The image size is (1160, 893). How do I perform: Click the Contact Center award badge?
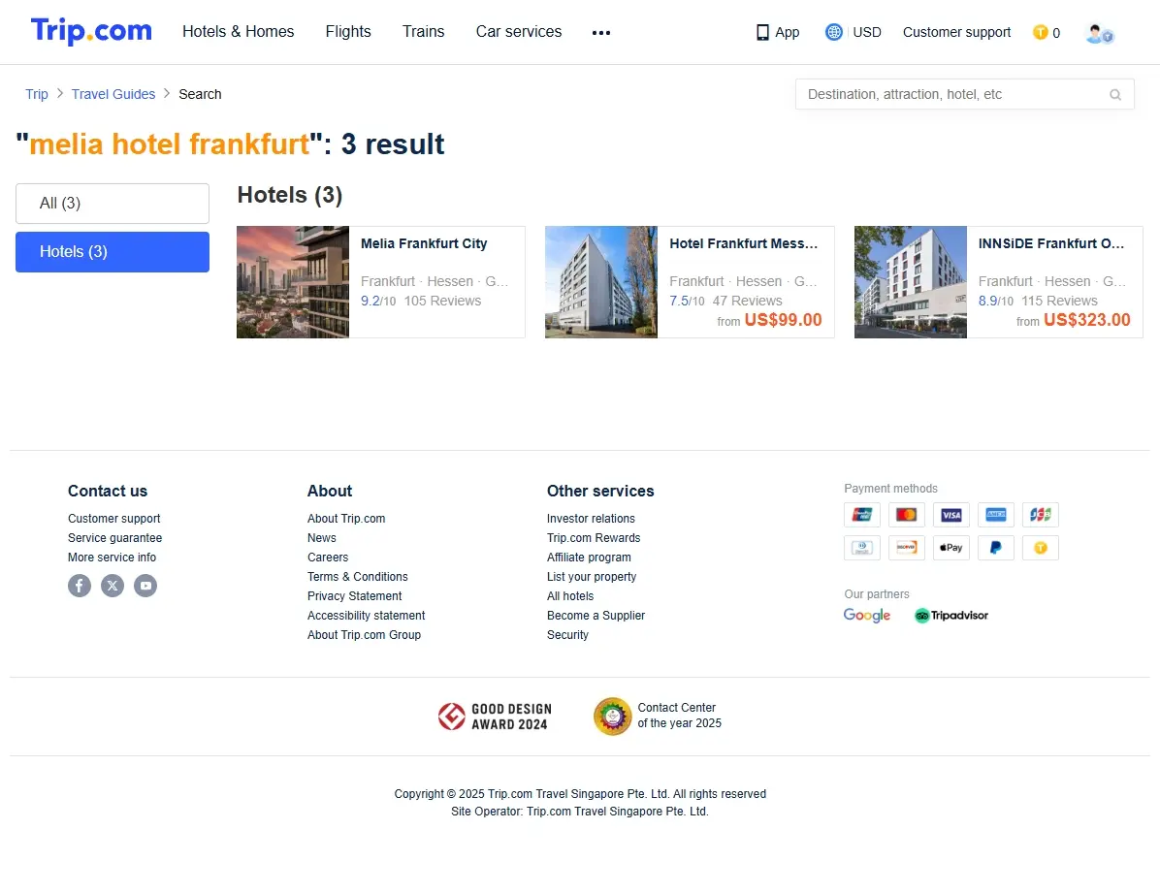point(657,717)
